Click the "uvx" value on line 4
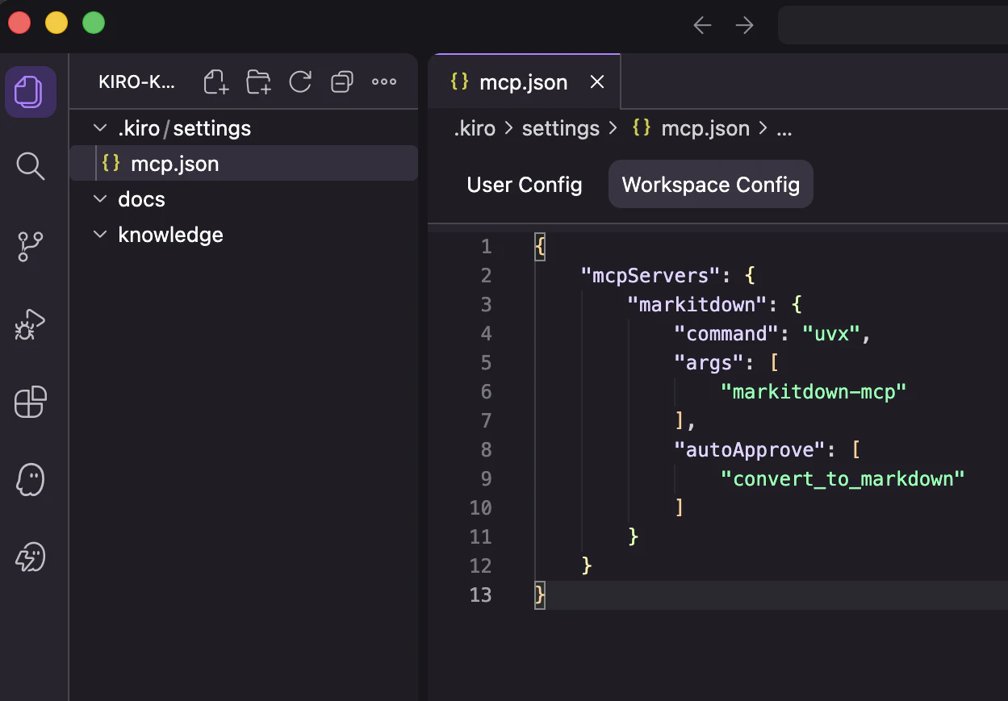The height and width of the screenshot is (701, 1008). click(831, 334)
